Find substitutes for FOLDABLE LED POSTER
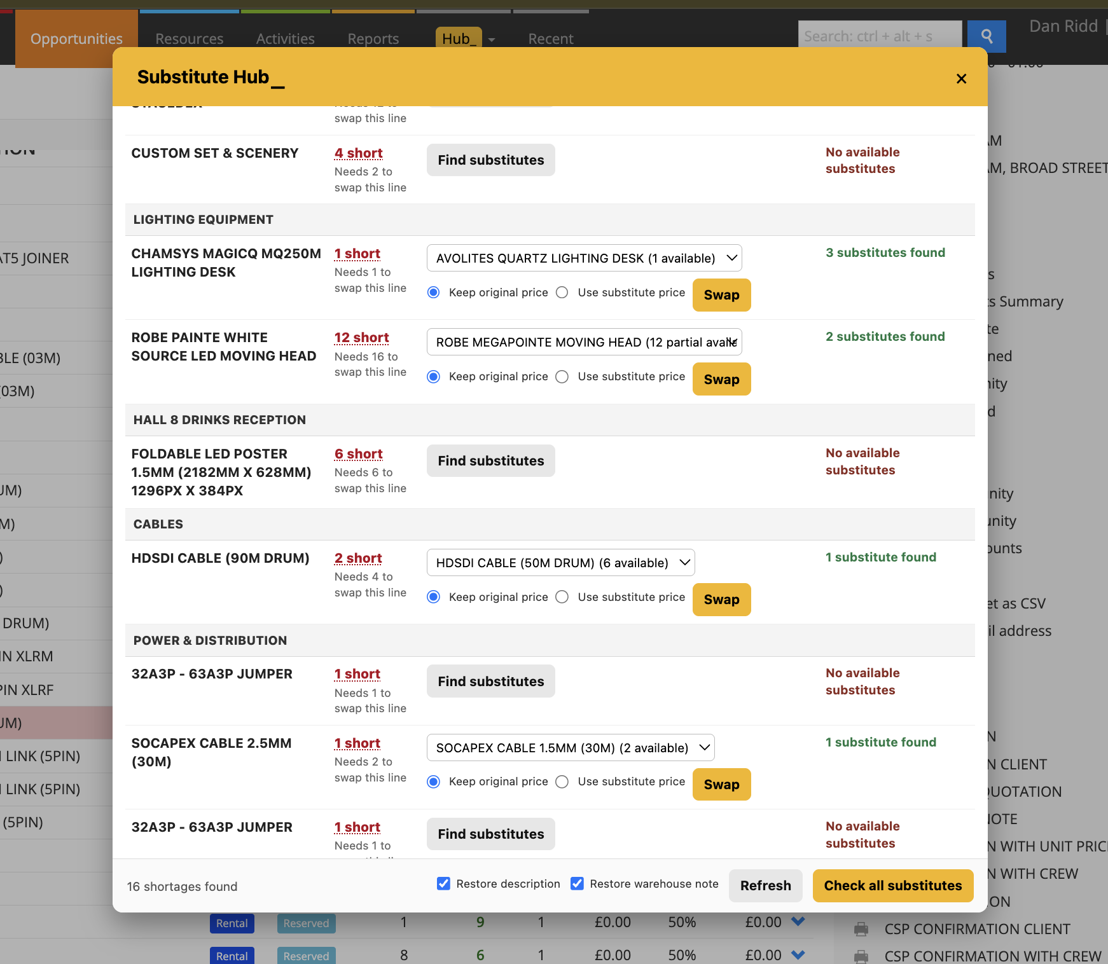Screen dimensions: 1108x964 (491, 461)
